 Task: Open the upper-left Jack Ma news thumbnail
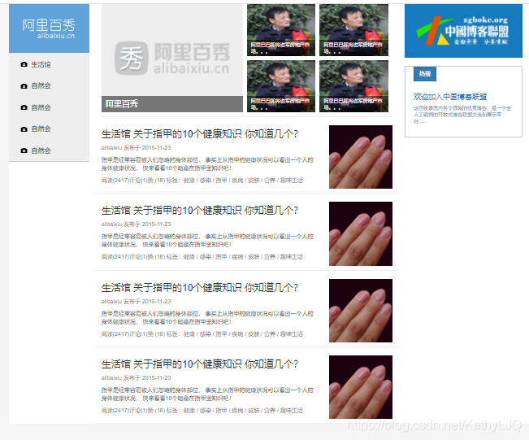[x=281, y=30]
